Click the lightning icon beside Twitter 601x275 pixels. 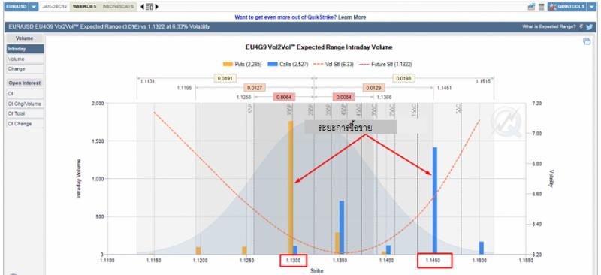click(581, 27)
